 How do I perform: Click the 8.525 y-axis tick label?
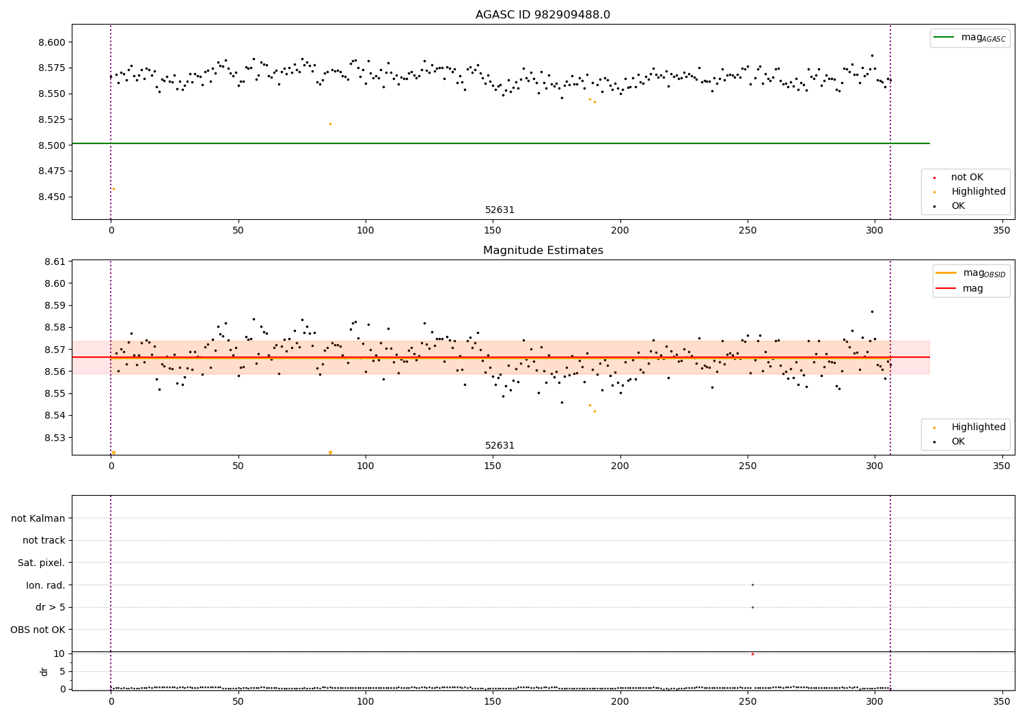click(51, 119)
